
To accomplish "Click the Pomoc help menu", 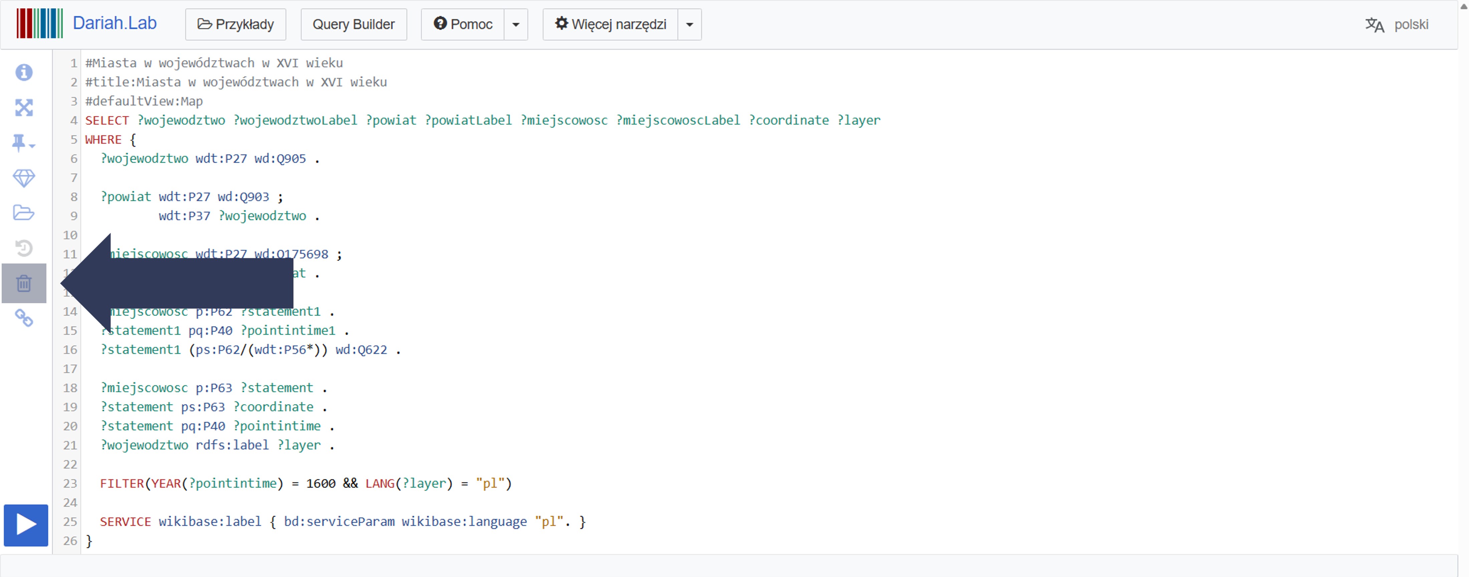I will [462, 24].
